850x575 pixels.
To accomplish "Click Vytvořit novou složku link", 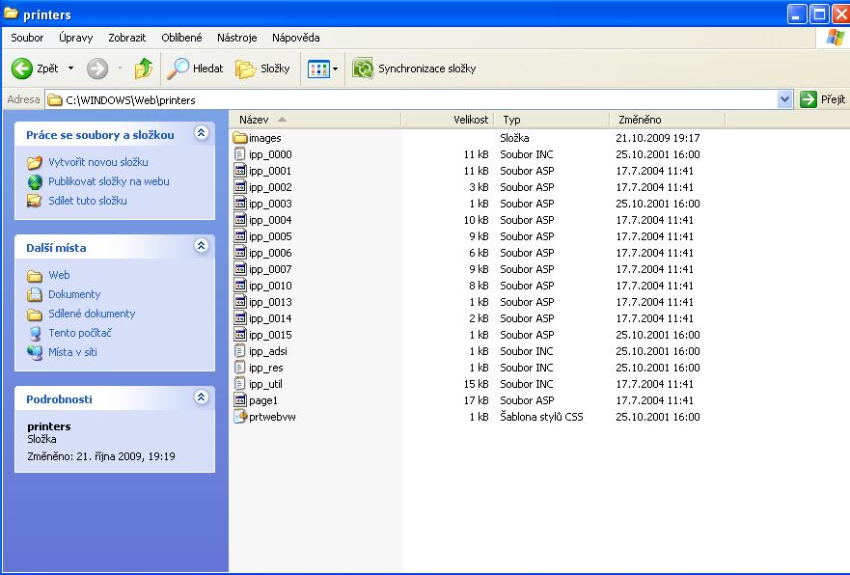I will [x=97, y=162].
